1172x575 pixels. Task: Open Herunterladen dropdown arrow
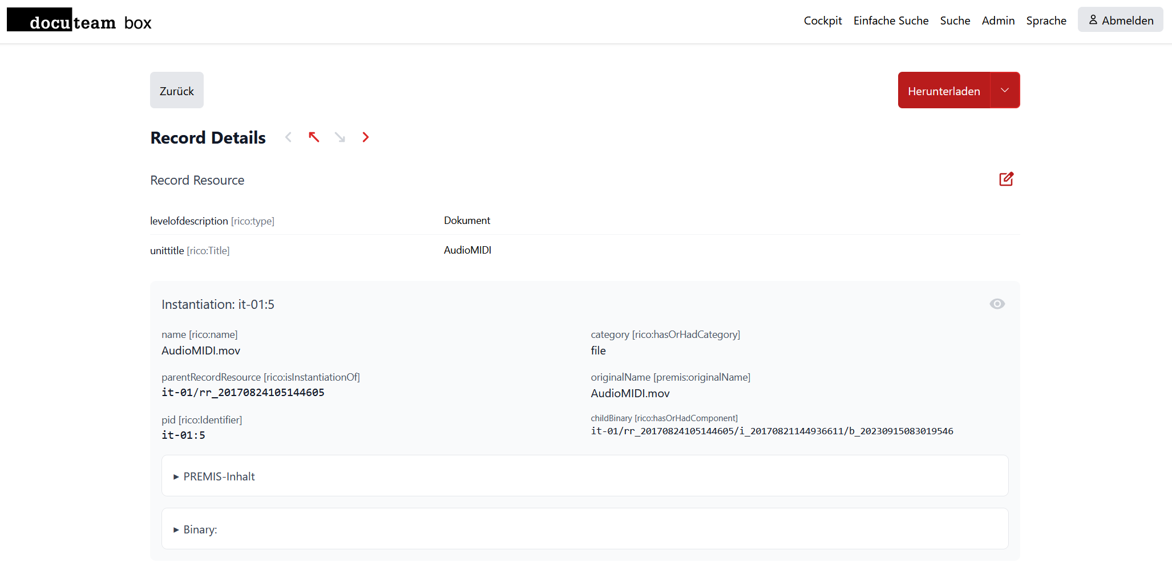point(1005,90)
